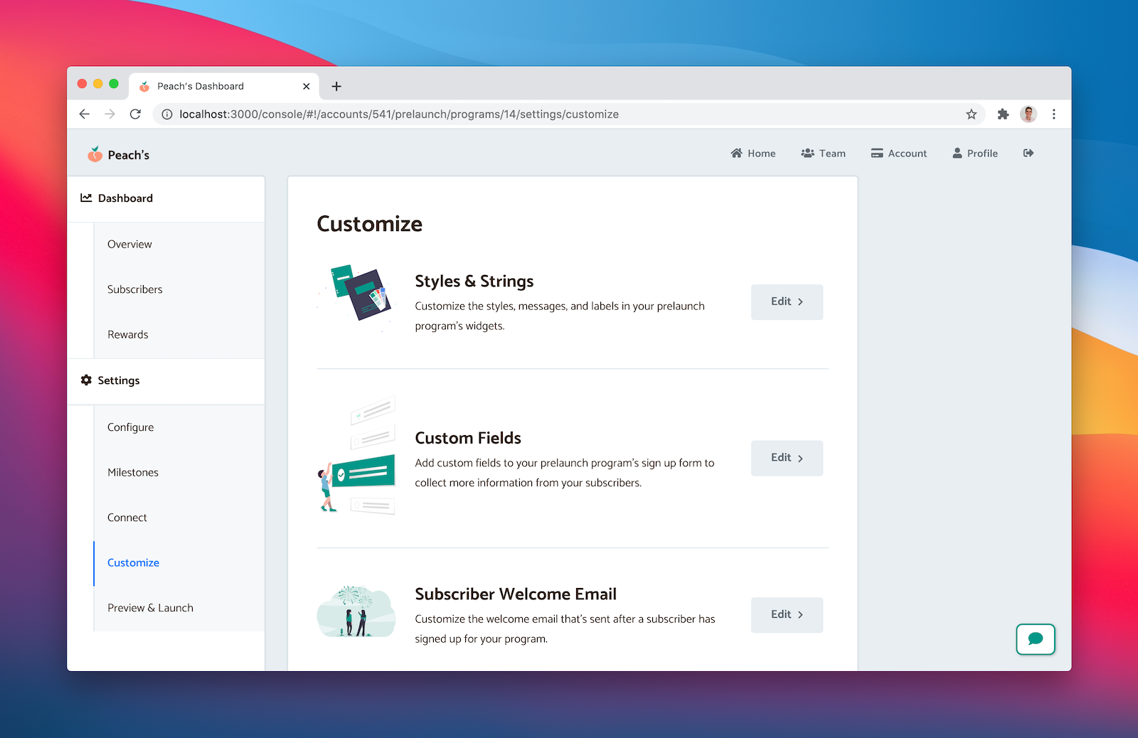Bookmark this page with star icon
1138x738 pixels.
coord(972,114)
